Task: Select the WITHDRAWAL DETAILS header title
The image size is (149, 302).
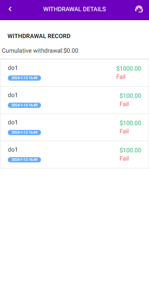Action: 74,9
